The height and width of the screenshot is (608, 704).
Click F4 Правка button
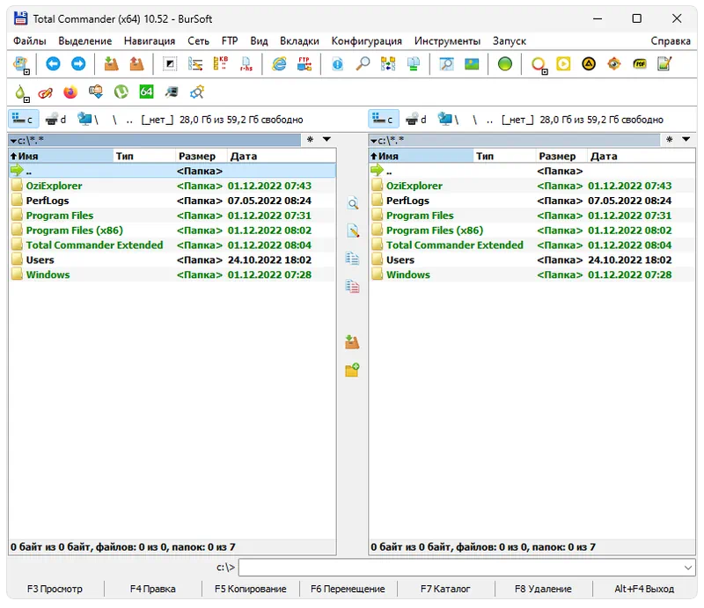click(x=152, y=589)
